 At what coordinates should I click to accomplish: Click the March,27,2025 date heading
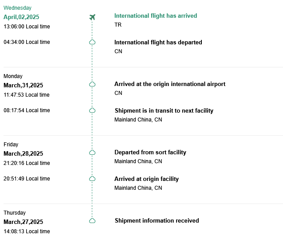(23, 222)
